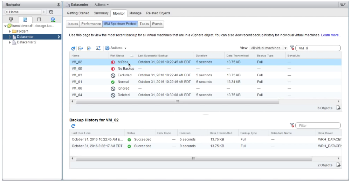Click the VM search field containing VM_0
This screenshot has height=182, width=351.
[318, 48]
